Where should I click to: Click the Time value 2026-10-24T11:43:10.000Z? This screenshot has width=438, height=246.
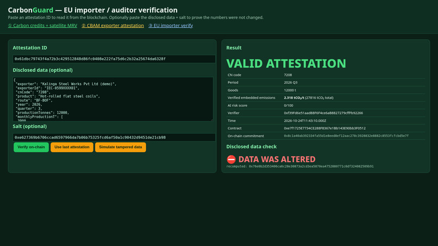tap(305, 121)
